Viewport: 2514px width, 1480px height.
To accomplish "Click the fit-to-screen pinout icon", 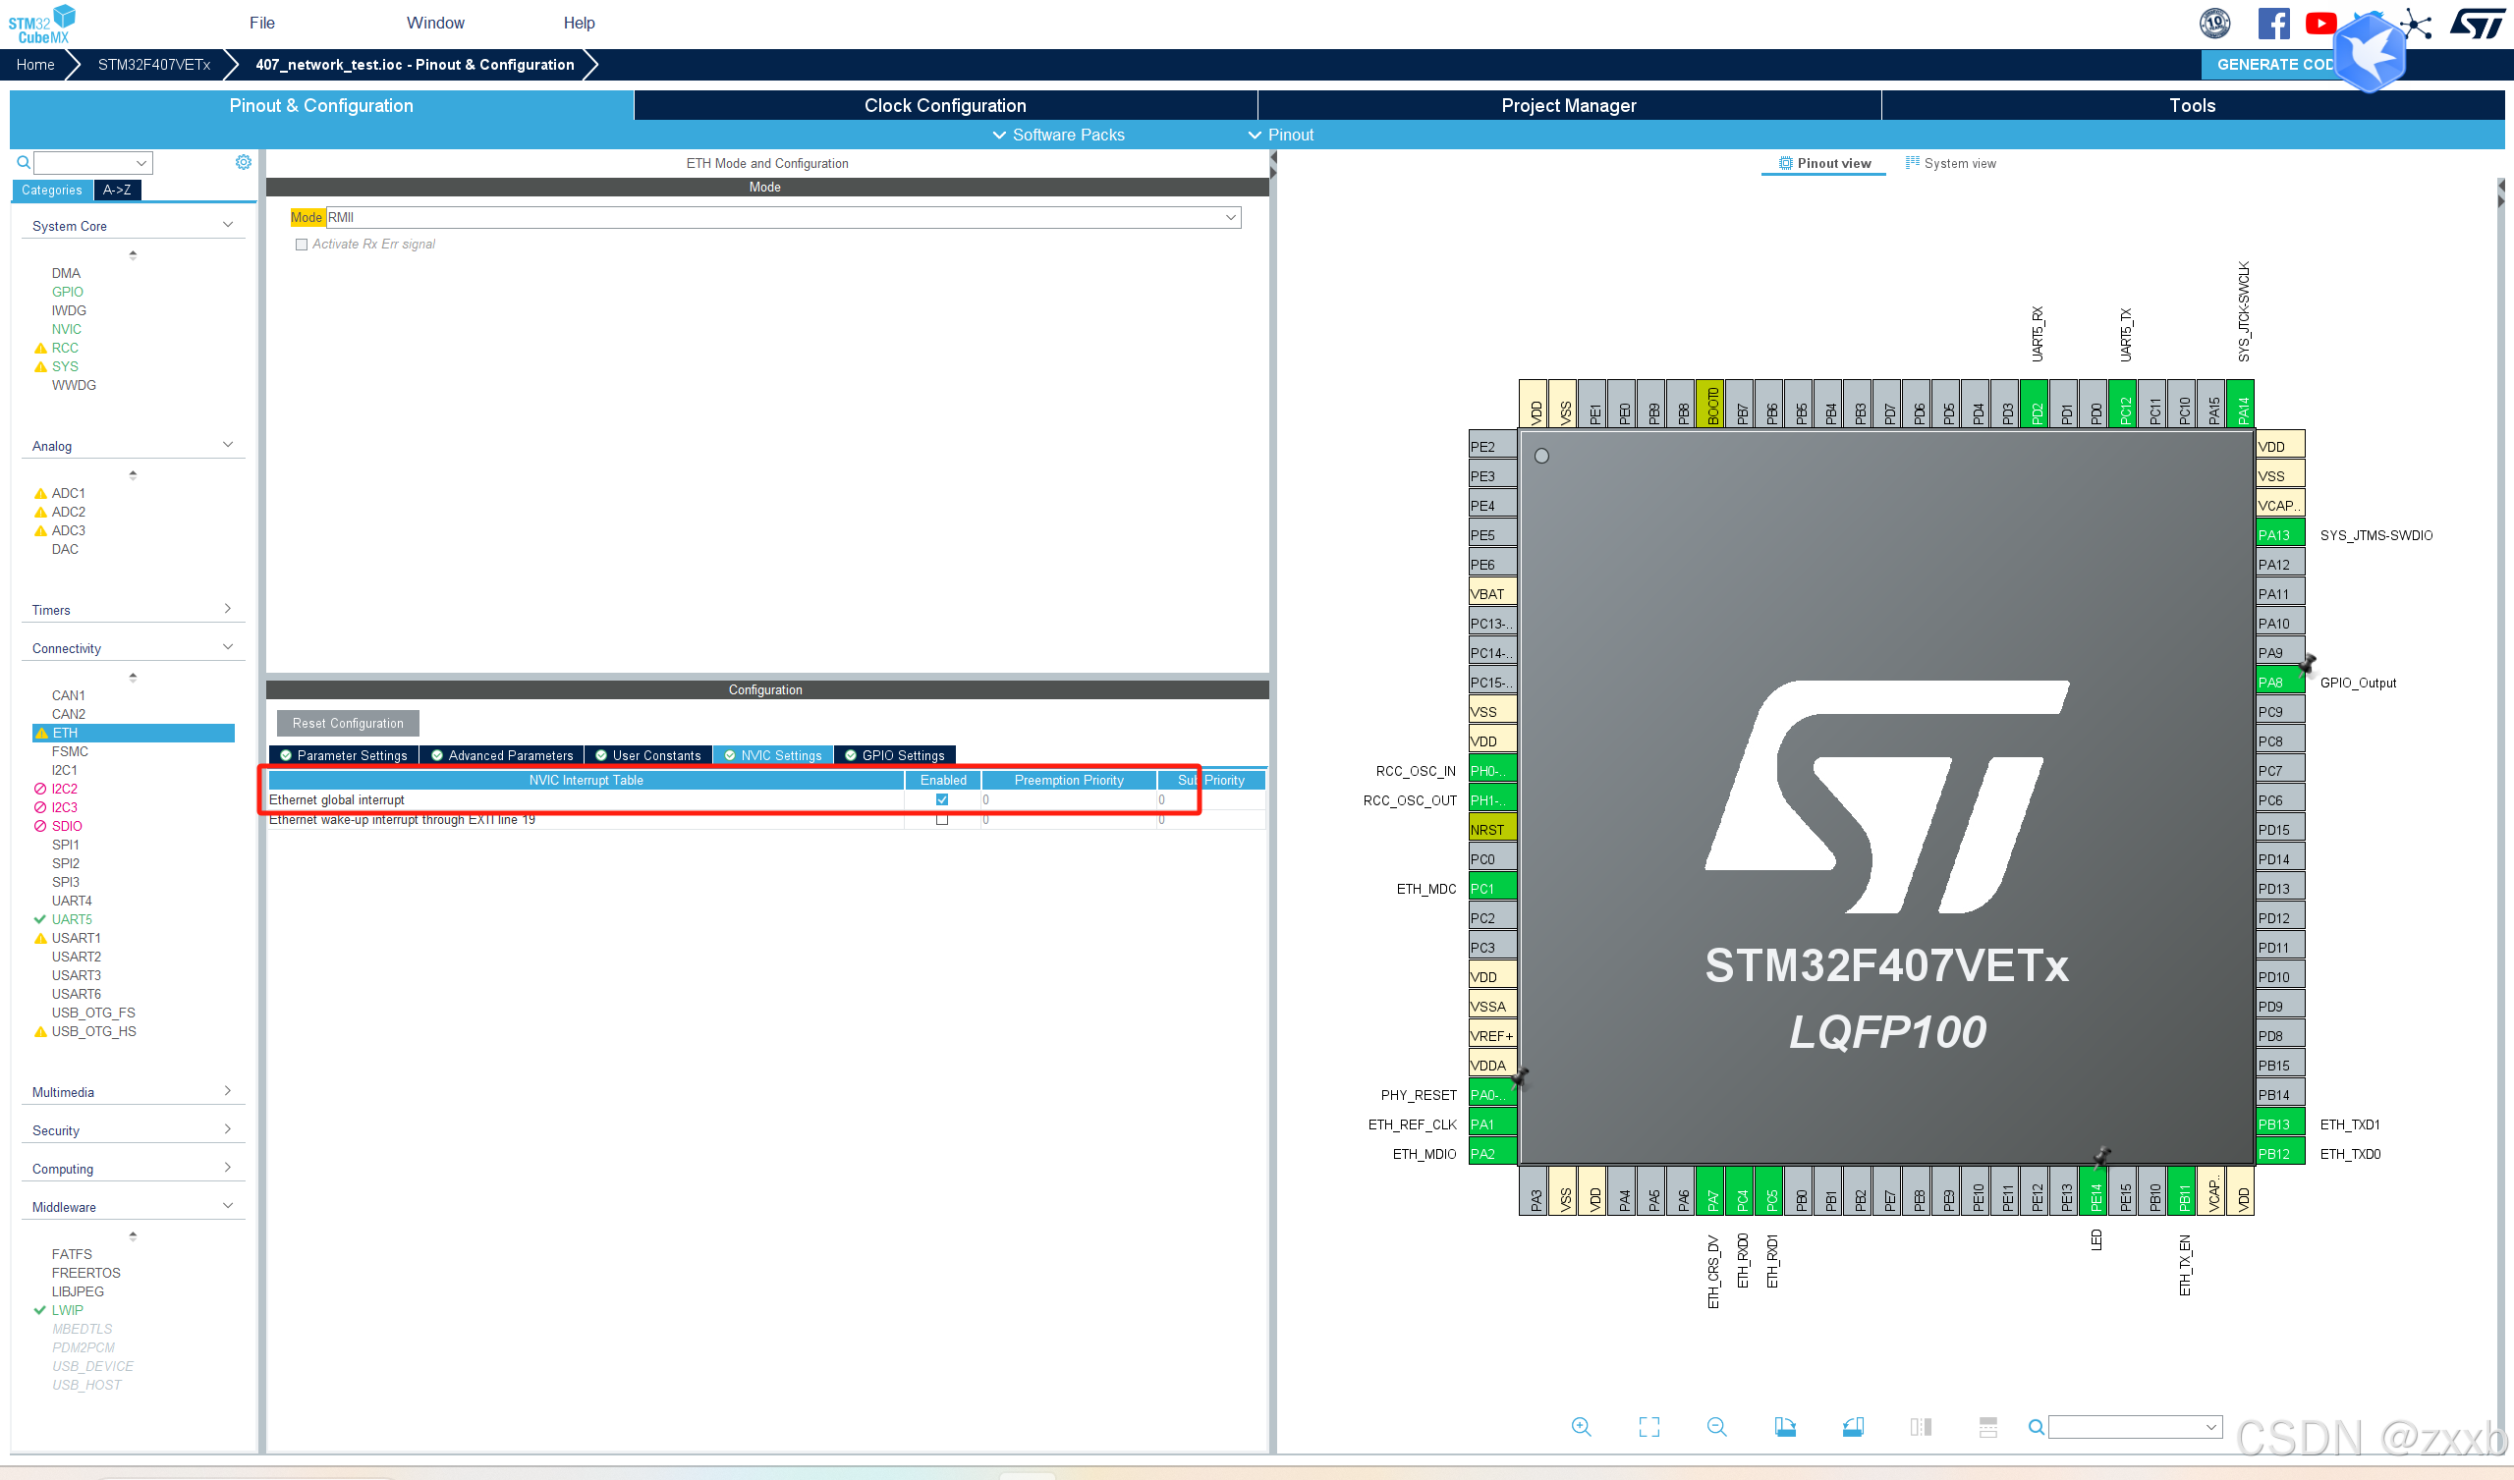I will tap(1649, 1427).
